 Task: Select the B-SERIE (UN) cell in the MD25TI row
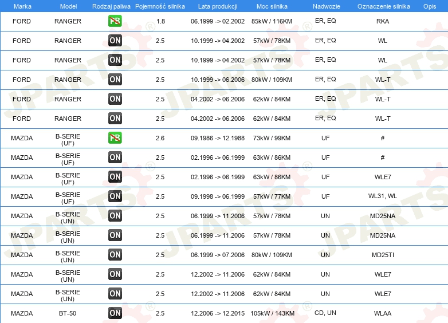pos(68,257)
